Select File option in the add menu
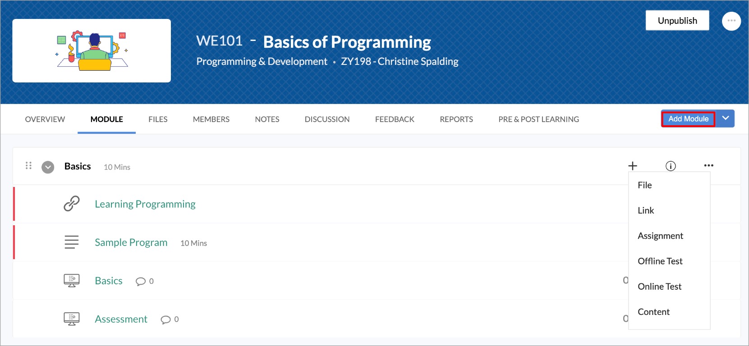 click(x=644, y=185)
